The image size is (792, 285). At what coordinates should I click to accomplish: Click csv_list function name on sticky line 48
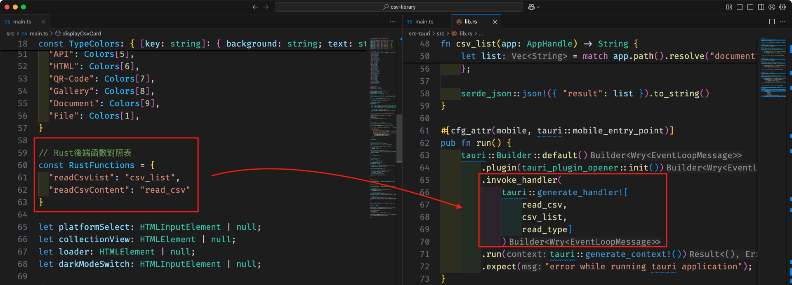(476, 44)
